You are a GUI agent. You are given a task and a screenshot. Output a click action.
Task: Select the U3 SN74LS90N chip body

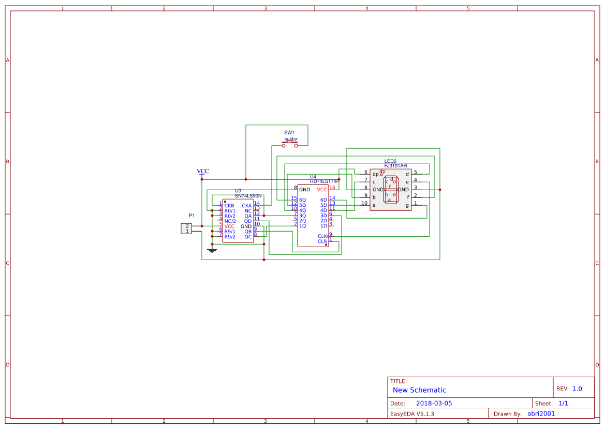point(238,221)
